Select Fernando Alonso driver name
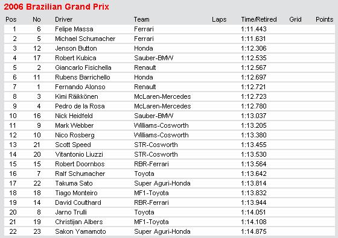This screenshot has height=238, width=338. coord(80,87)
